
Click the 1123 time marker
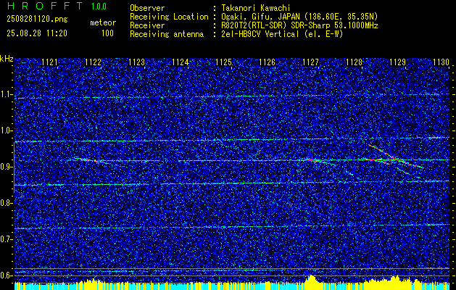(137, 62)
